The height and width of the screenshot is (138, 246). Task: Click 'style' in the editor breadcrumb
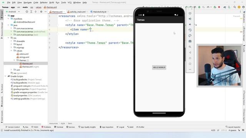[x=63, y=123]
